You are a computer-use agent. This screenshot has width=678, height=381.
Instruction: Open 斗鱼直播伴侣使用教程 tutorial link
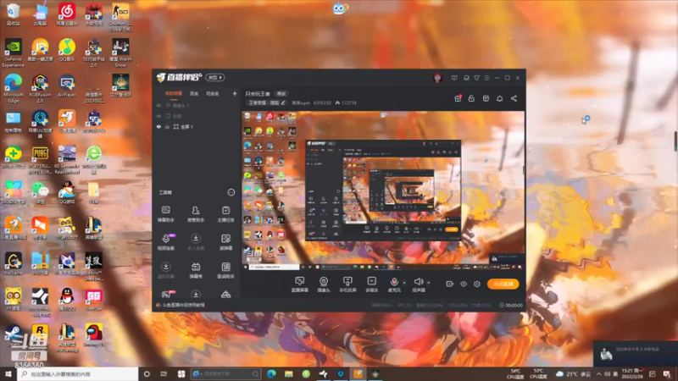183,305
